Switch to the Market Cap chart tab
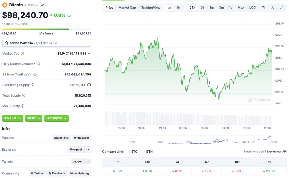This screenshot has width=289, height=178. click(x=127, y=8)
